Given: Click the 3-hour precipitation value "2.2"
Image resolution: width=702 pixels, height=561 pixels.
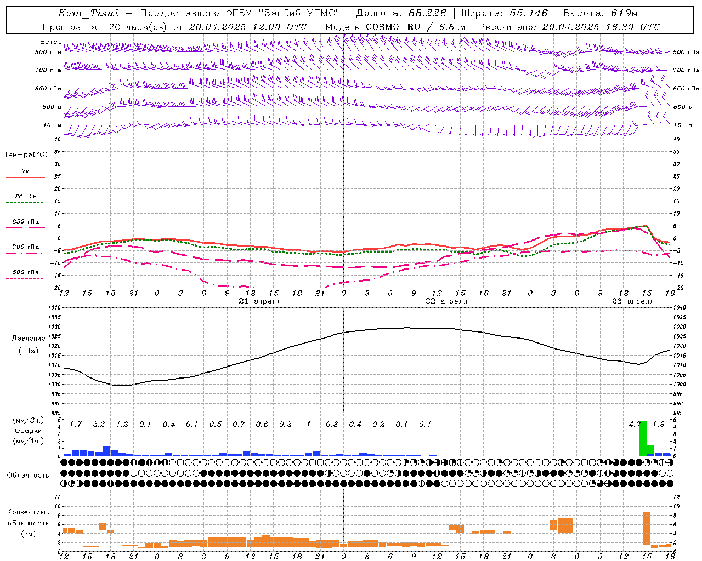Looking at the screenshot, I should 99,424.
